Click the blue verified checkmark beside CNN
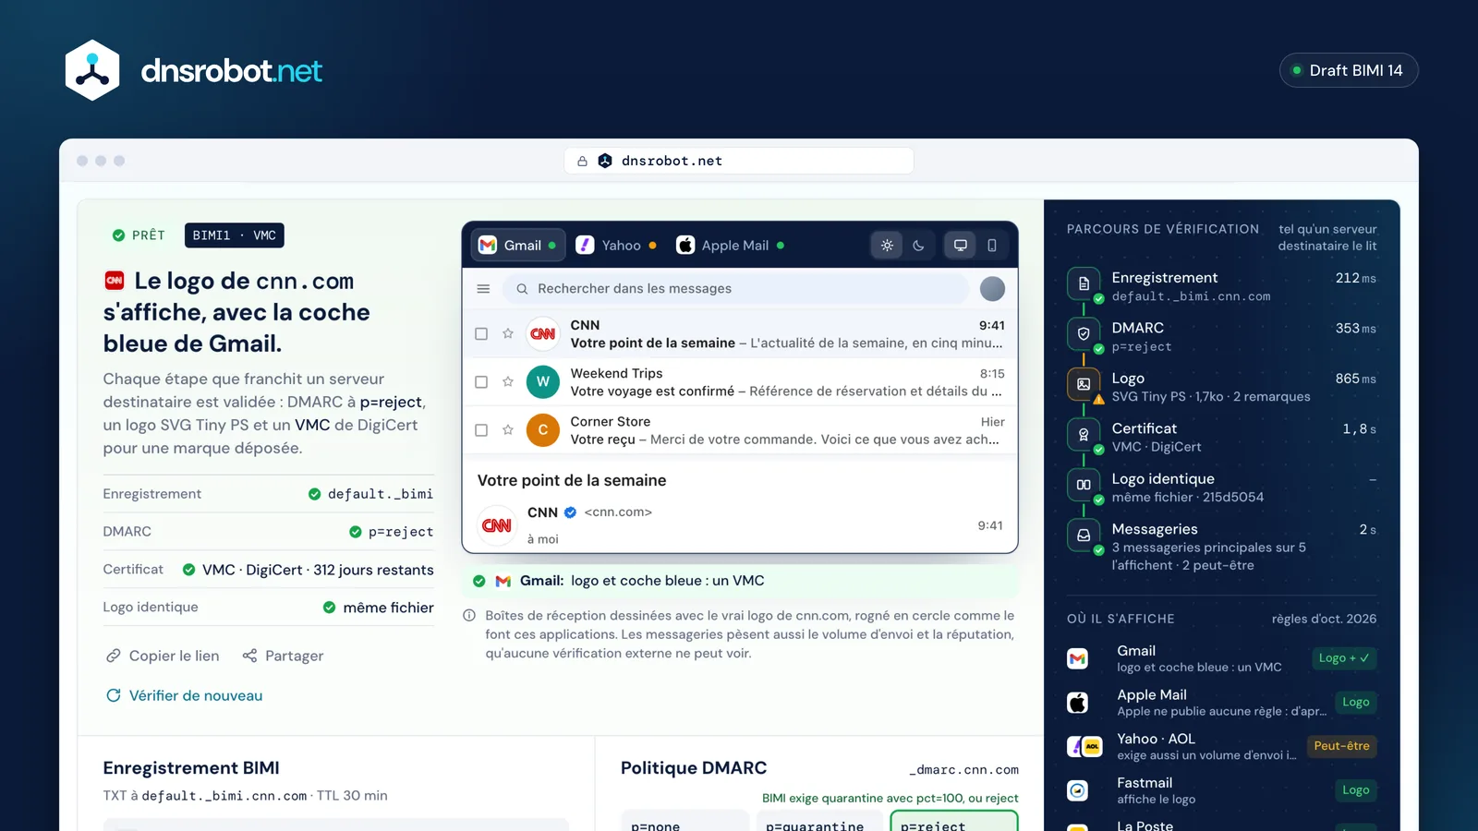Screen dimensions: 1478x831 570,512
